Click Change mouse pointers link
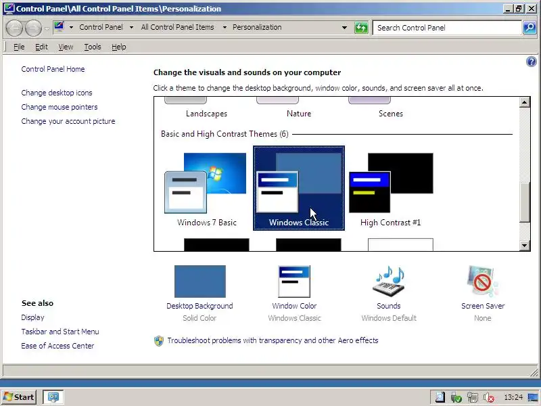The width and height of the screenshot is (541, 406). [60, 107]
